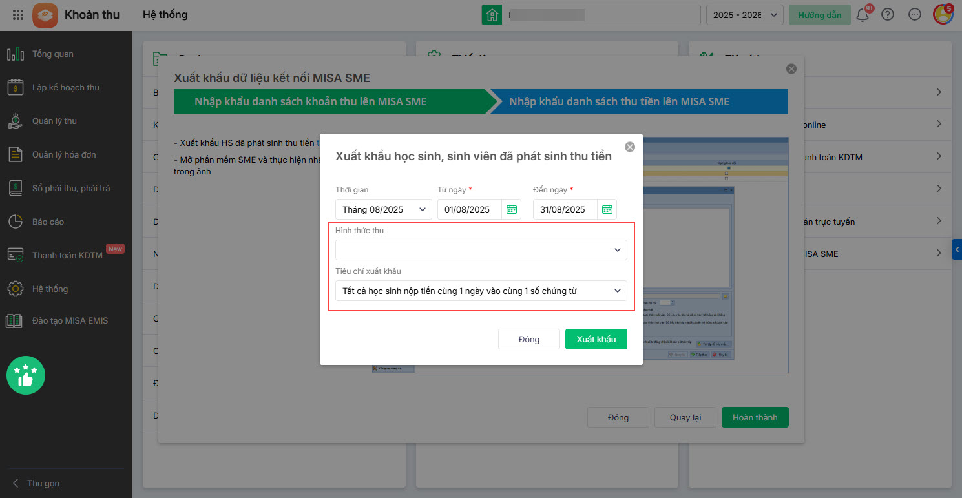The image size is (962, 498).
Task: Open the 2025 - 2026 school year dropdown
Action: [745, 15]
